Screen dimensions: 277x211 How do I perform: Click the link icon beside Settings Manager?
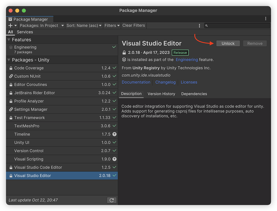tap(11, 109)
